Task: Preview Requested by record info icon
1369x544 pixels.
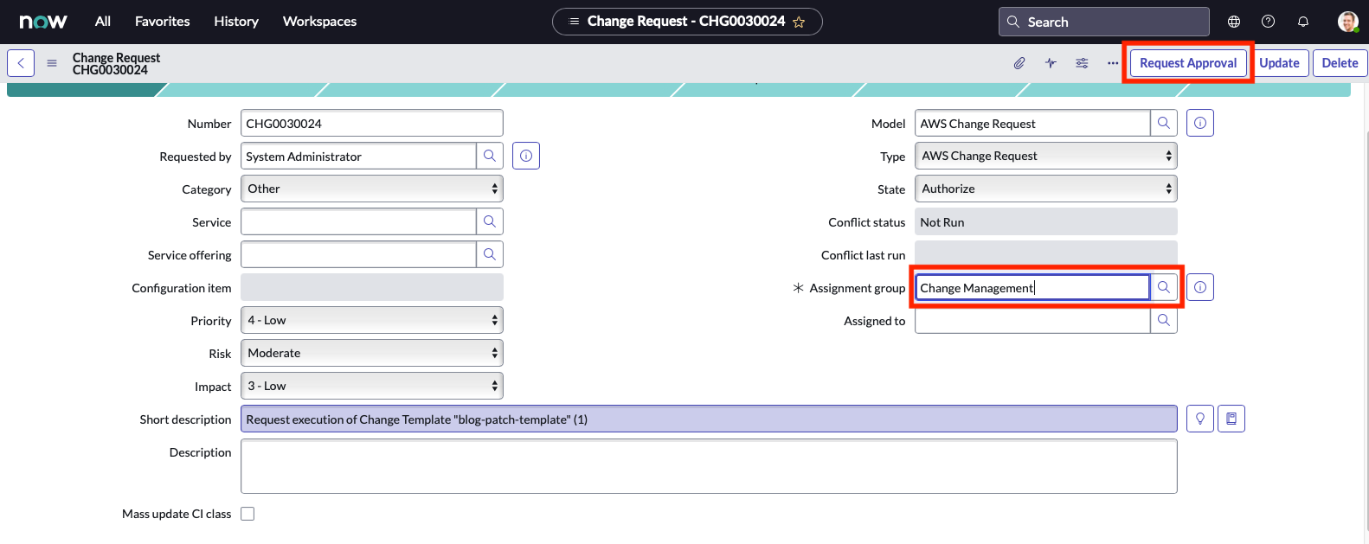Action: (526, 156)
